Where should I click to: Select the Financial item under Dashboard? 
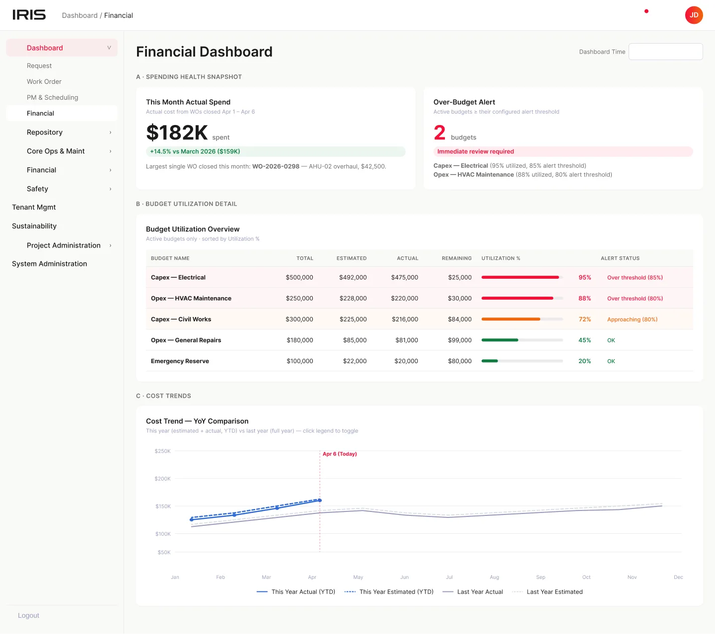(x=62, y=113)
